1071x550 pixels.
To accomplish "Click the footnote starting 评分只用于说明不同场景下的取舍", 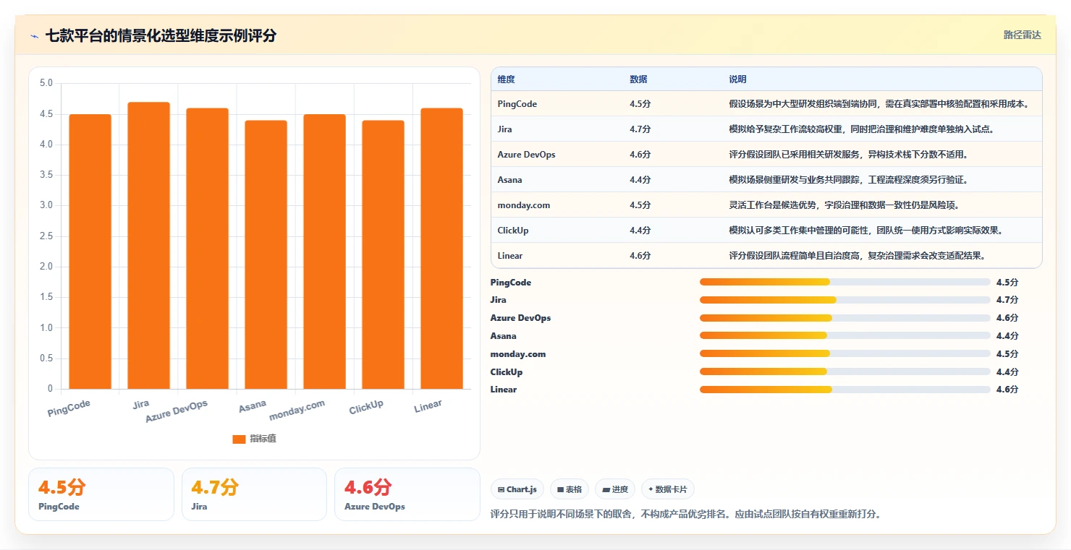I will (x=685, y=515).
